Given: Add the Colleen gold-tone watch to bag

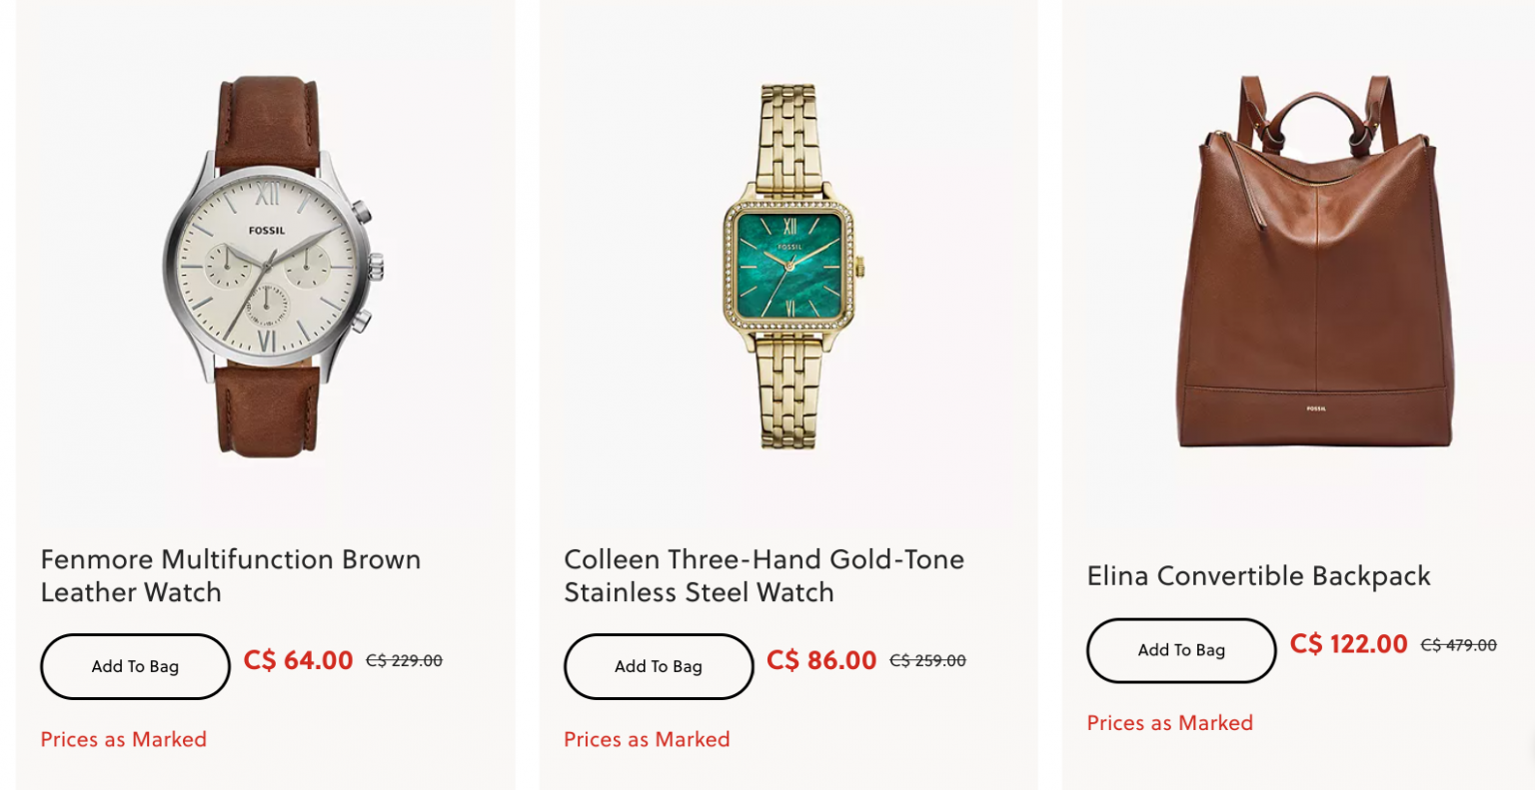Looking at the screenshot, I should click(x=658, y=666).
